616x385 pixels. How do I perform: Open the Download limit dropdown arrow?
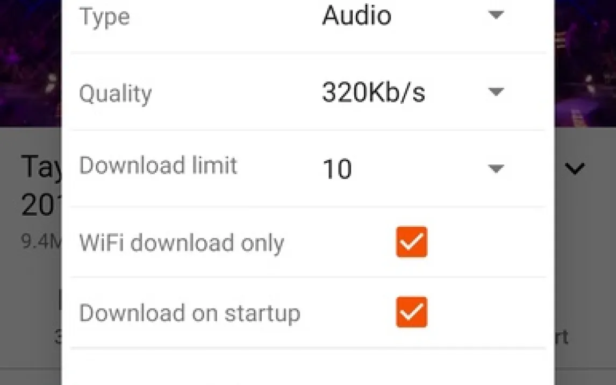tap(495, 169)
